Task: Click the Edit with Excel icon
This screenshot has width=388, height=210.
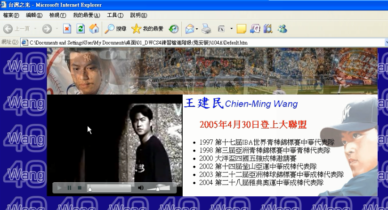Action: tap(221, 29)
